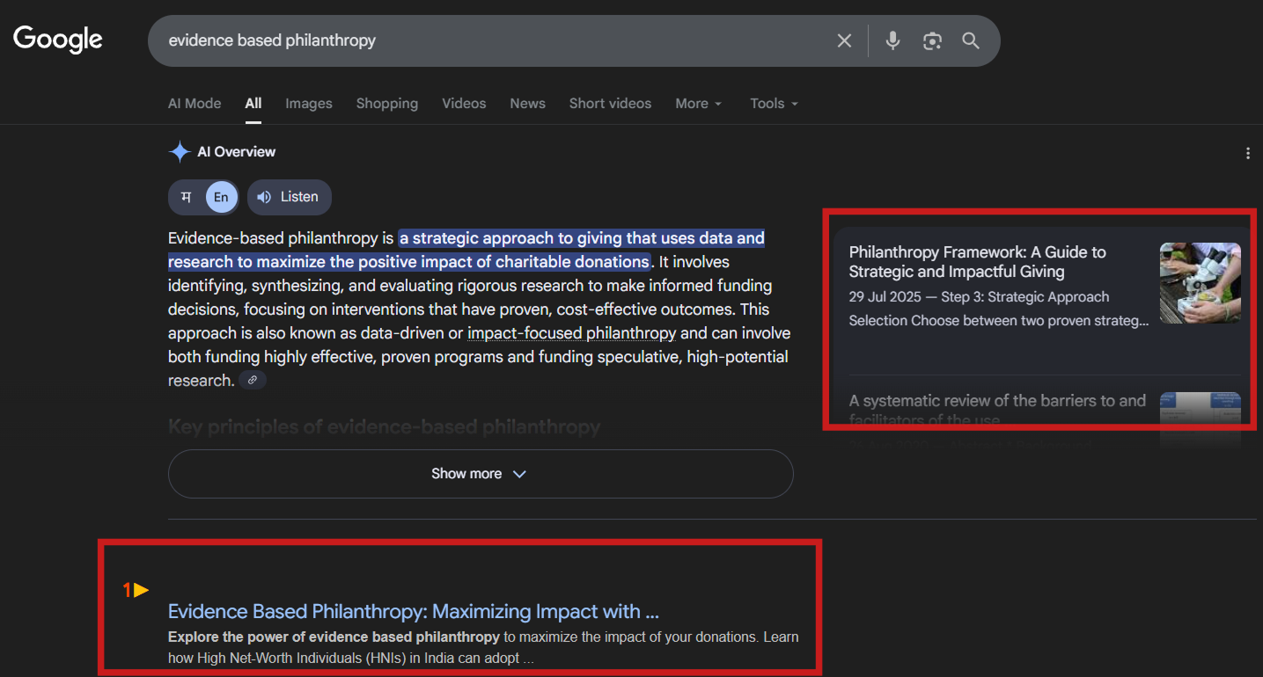Clear the search box with X icon
1263x677 pixels.
coord(844,40)
